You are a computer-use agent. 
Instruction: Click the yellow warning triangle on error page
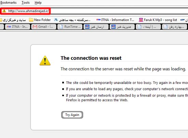pyautogui.click(x=45, y=61)
